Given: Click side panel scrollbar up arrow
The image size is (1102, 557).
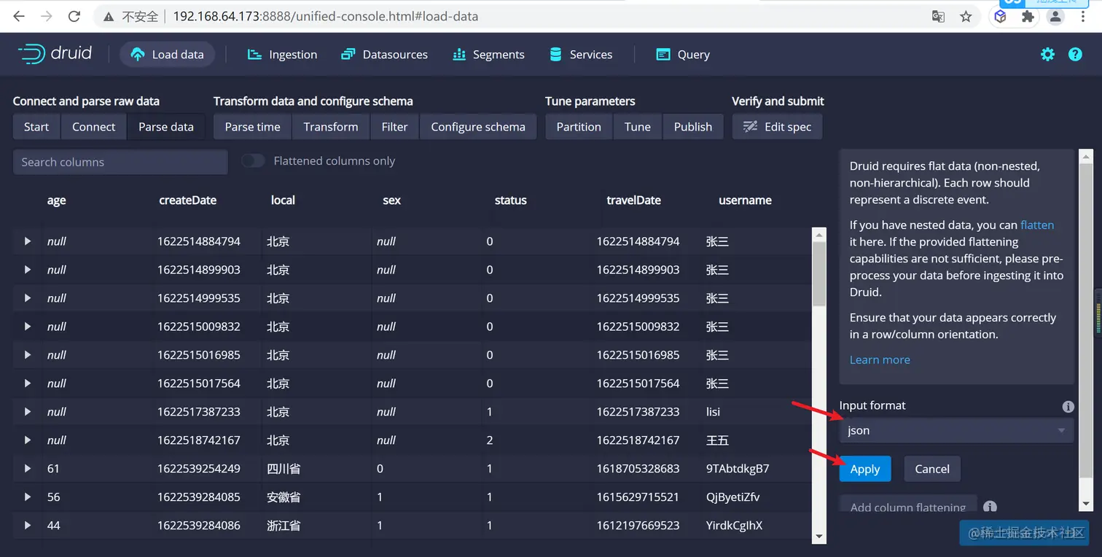Looking at the screenshot, I should (x=1086, y=156).
